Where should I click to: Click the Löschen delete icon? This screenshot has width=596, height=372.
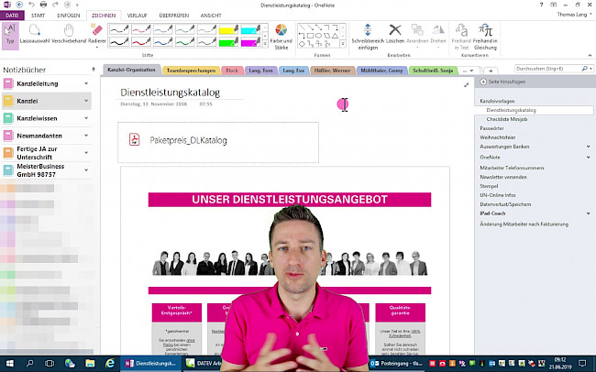[x=395, y=35]
